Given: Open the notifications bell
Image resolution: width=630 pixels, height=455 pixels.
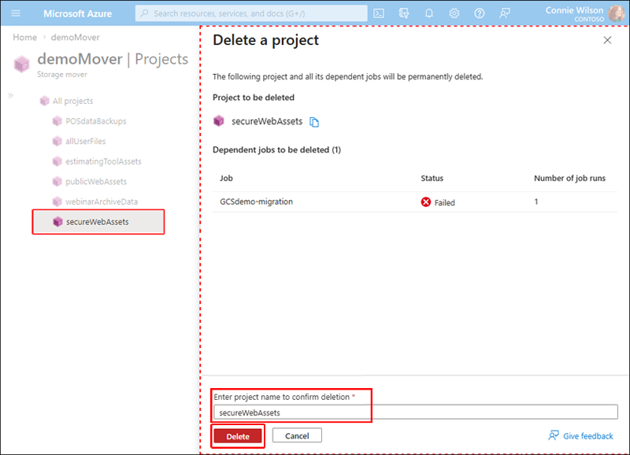Looking at the screenshot, I should (429, 13).
